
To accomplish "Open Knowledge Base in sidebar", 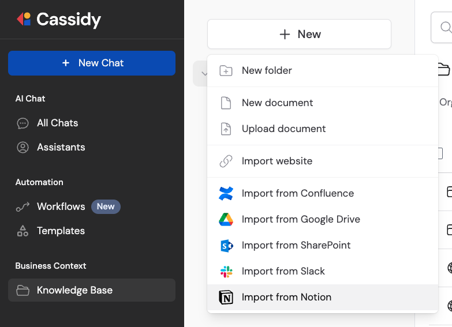I will pyautogui.click(x=92, y=290).
